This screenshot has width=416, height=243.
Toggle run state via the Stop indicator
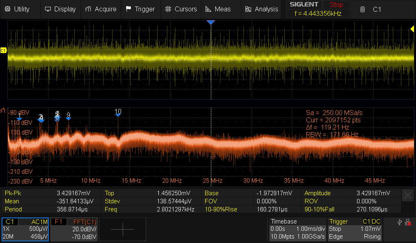pos(336,5)
